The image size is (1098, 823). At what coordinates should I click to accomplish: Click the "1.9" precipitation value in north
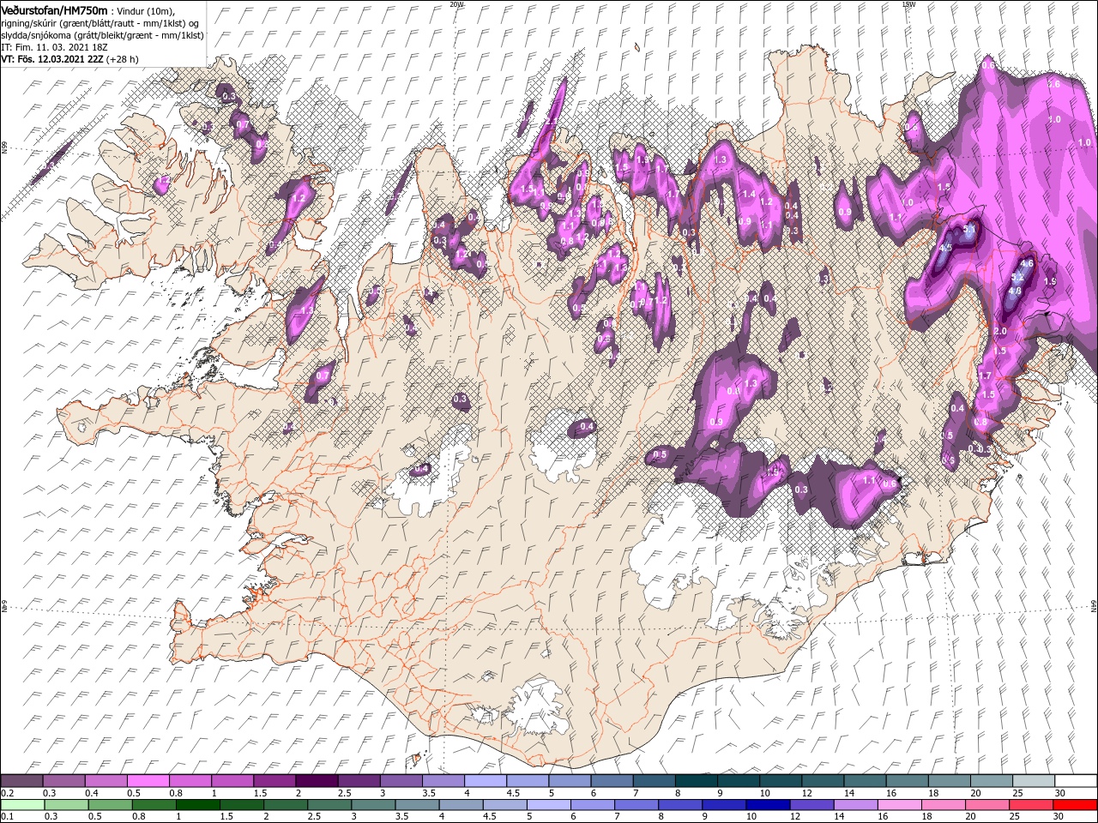coord(642,159)
